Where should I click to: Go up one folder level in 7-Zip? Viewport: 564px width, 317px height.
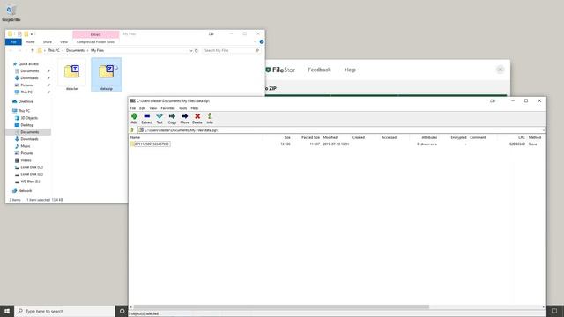click(132, 130)
